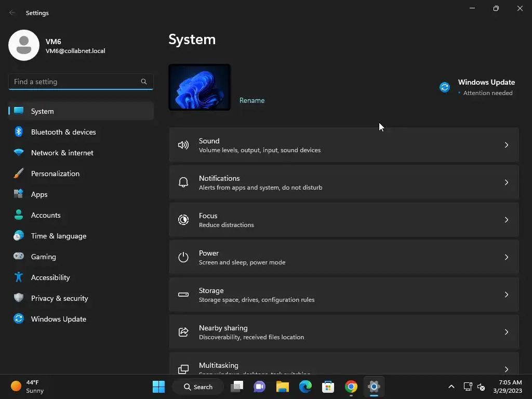
Task: Open Time & language settings
Action: point(81,236)
